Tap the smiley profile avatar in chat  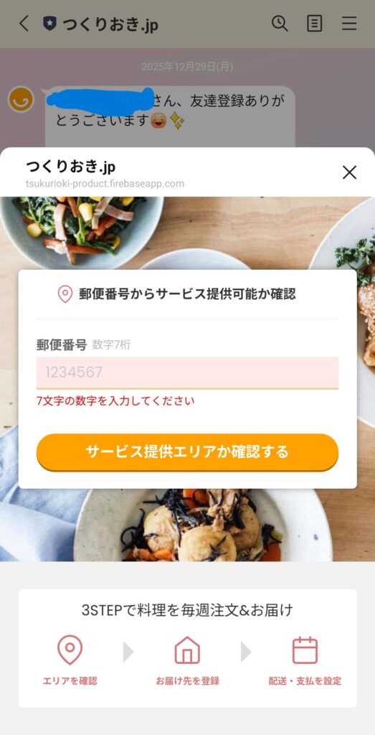21,99
